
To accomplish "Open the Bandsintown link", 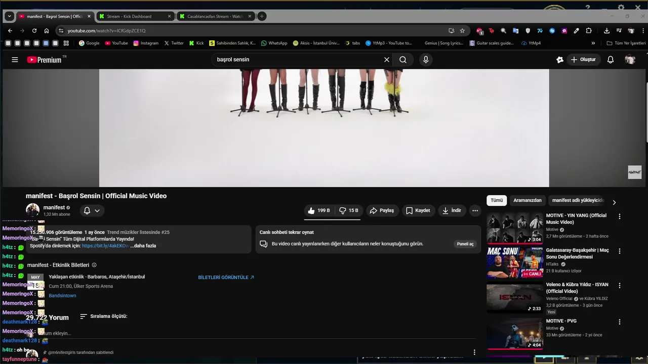I will pos(62,296).
